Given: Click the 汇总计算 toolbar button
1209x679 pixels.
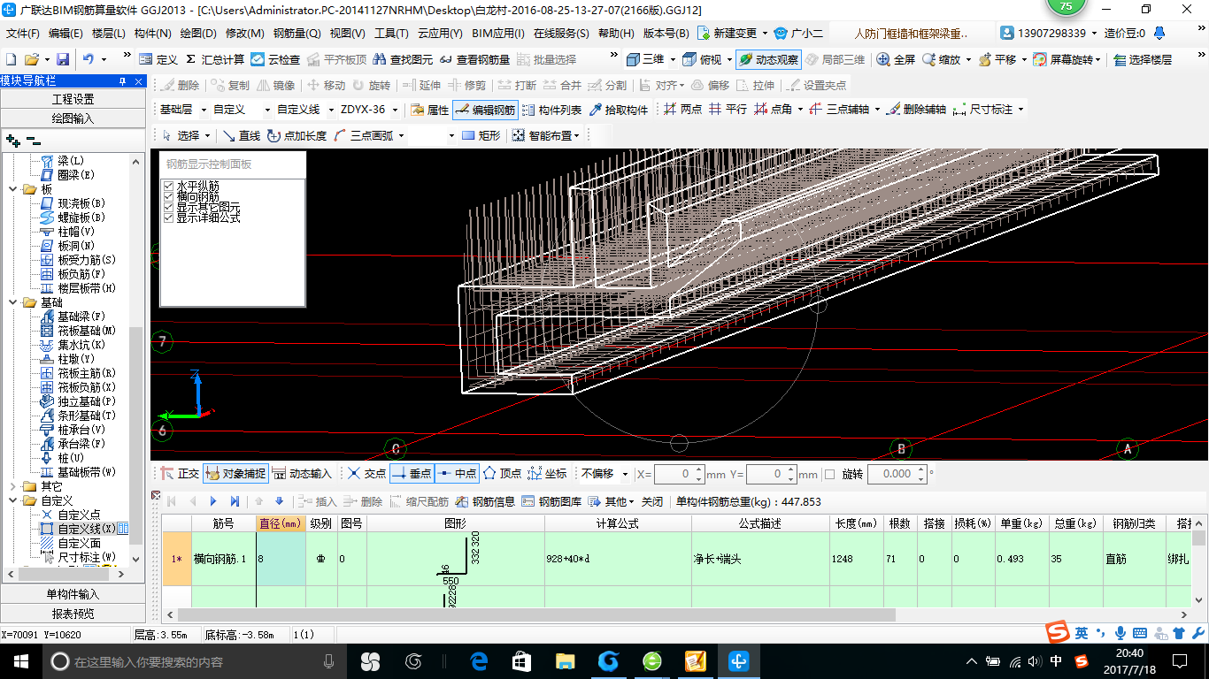Looking at the screenshot, I should point(215,59).
